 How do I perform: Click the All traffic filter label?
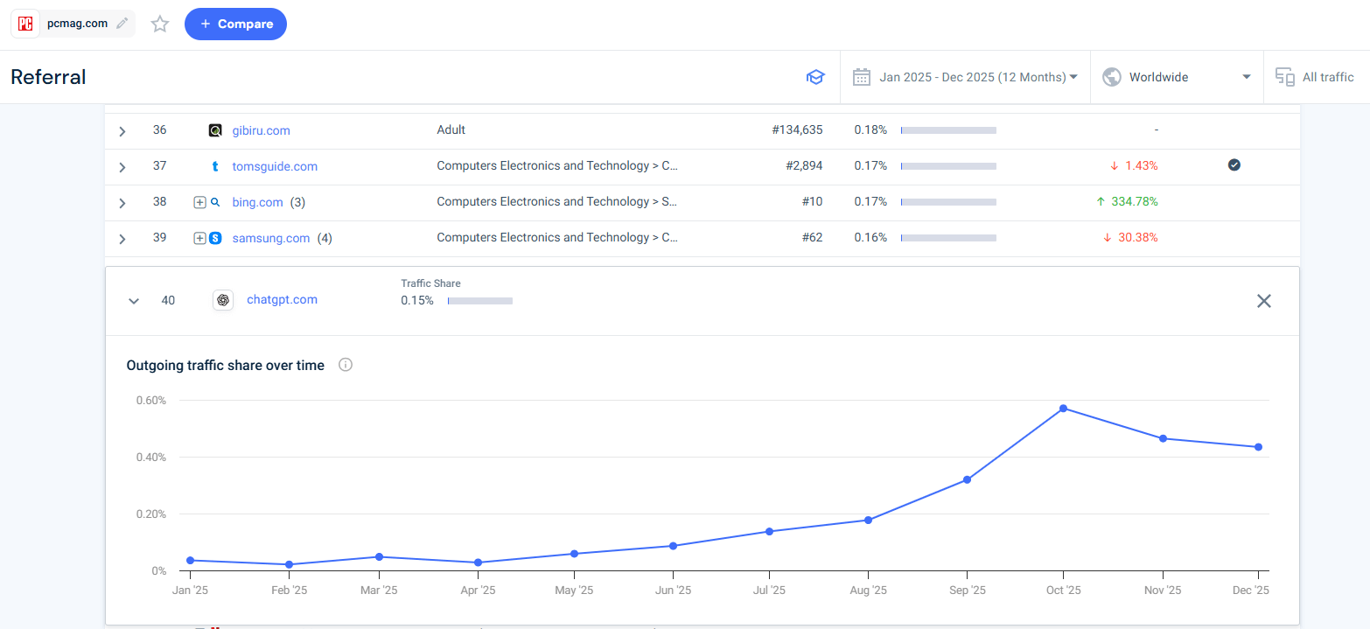click(x=1329, y=77)
